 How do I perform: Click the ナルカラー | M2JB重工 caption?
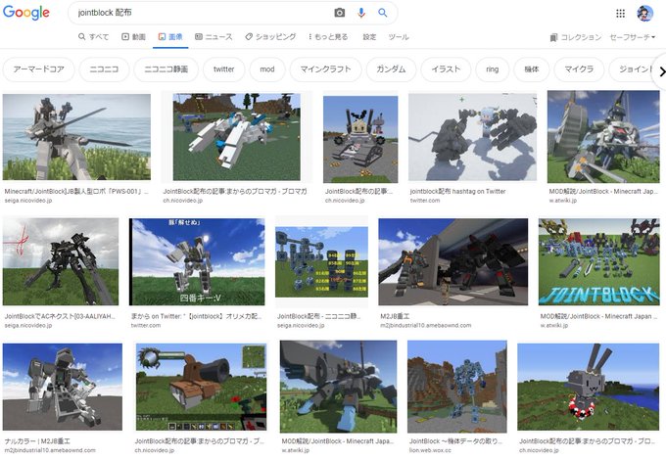tap(37, 441)
